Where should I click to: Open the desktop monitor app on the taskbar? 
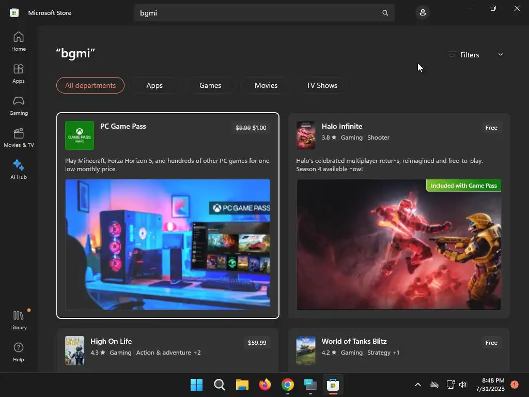pos(310,385)
